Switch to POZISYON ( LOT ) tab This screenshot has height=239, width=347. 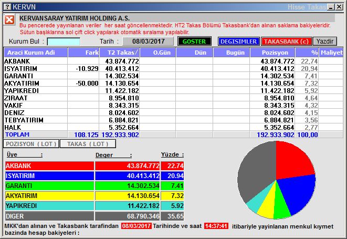tap(31, 144)
